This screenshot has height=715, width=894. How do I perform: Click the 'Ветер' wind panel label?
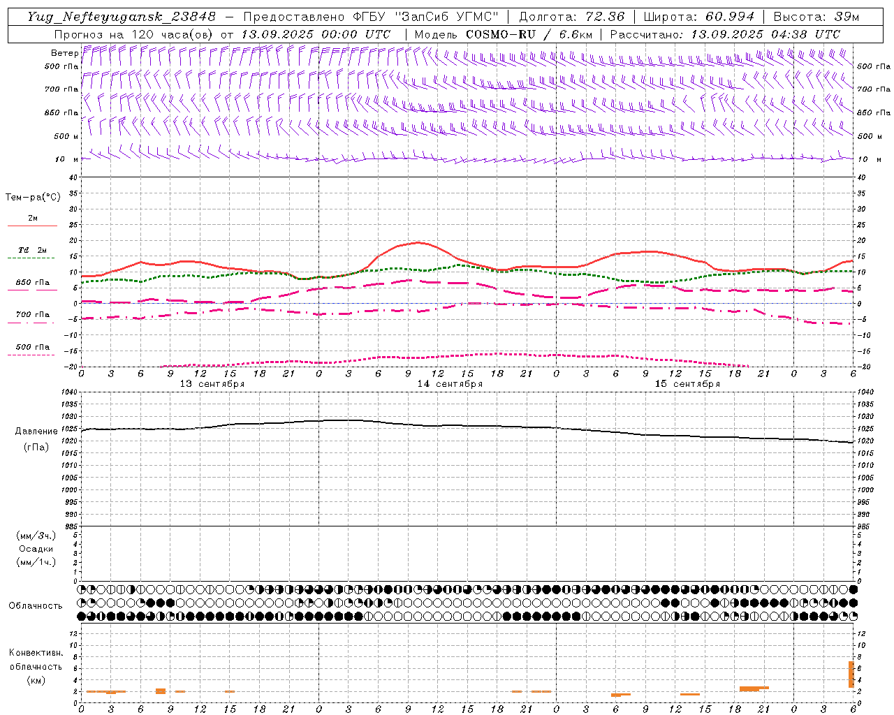[65, 53]
